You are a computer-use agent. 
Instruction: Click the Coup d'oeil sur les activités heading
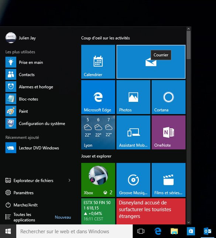[105, 38]
